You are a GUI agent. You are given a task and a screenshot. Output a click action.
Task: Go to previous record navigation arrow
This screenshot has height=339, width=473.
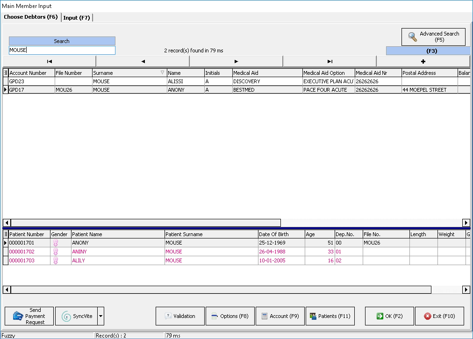pyautogui.click(x=143, y=61)
